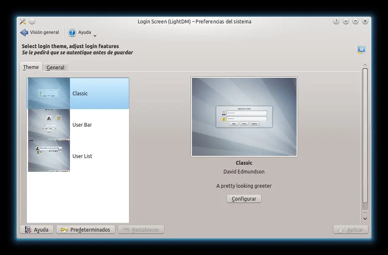Image resolution: width=388 pixels, height=255 pixels.
Task: Click the blue question mark Ayuda icon
Action: pyautogui.click(x=72, y=33)
